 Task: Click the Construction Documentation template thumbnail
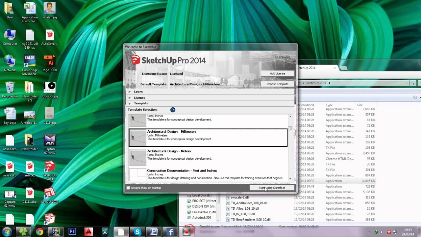(138, 174)
